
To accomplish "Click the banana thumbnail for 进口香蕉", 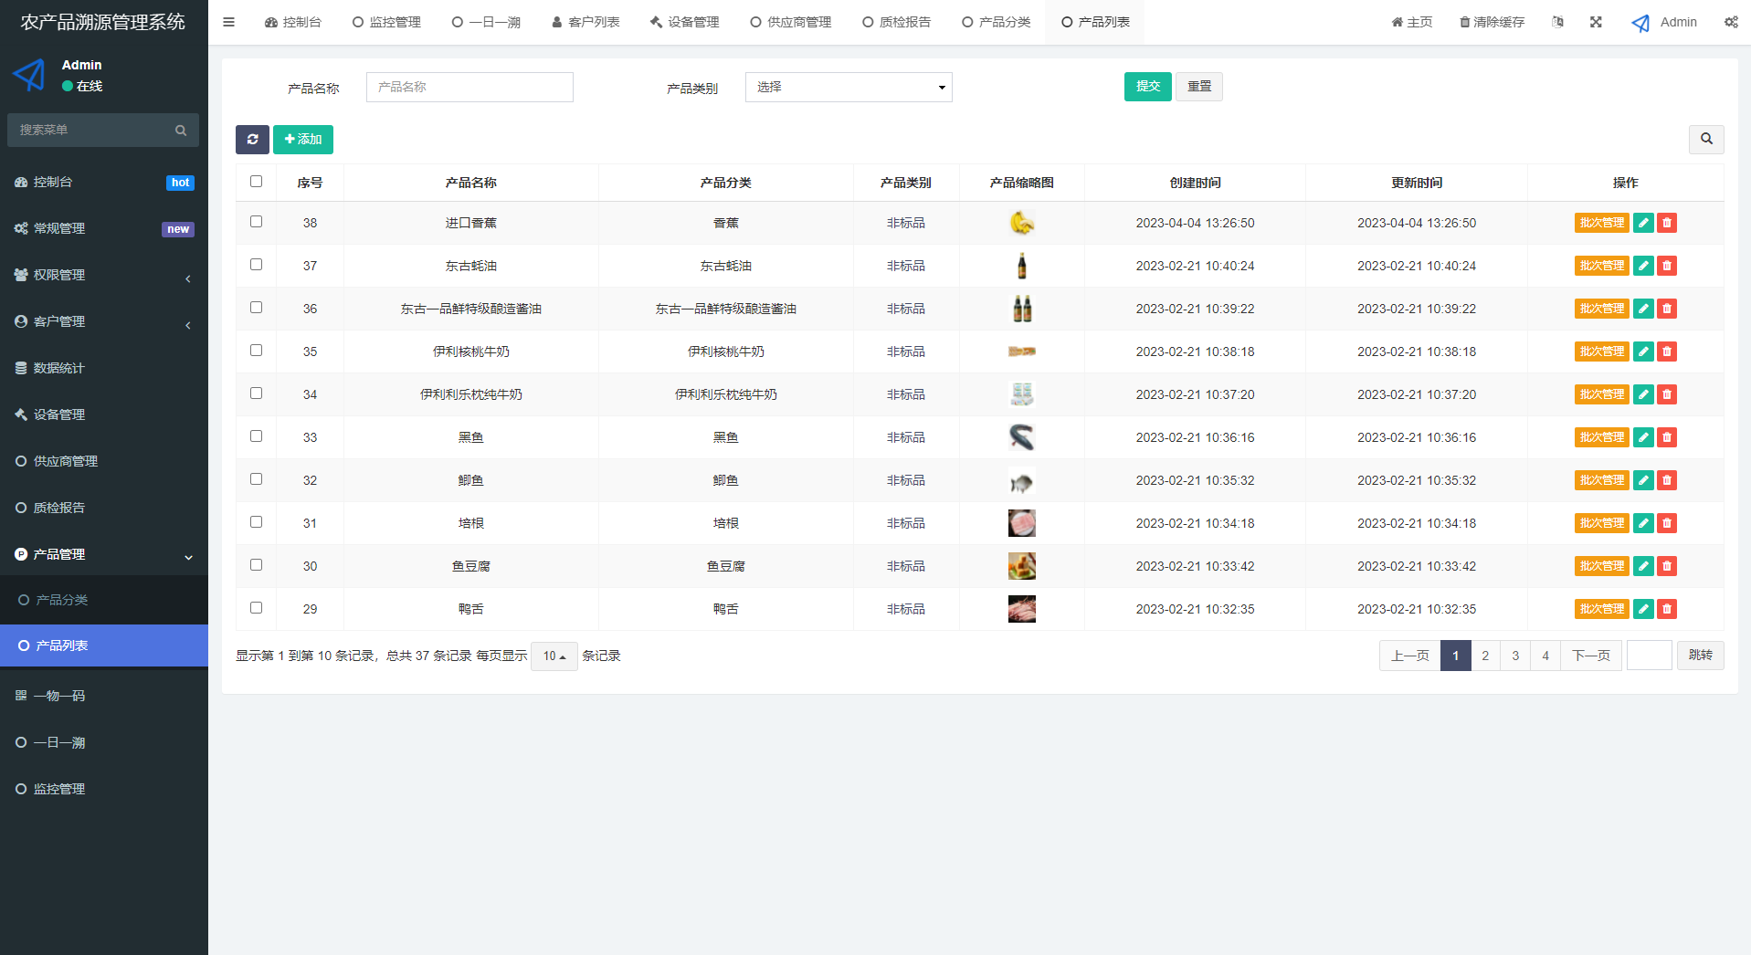I will 1022,222.
